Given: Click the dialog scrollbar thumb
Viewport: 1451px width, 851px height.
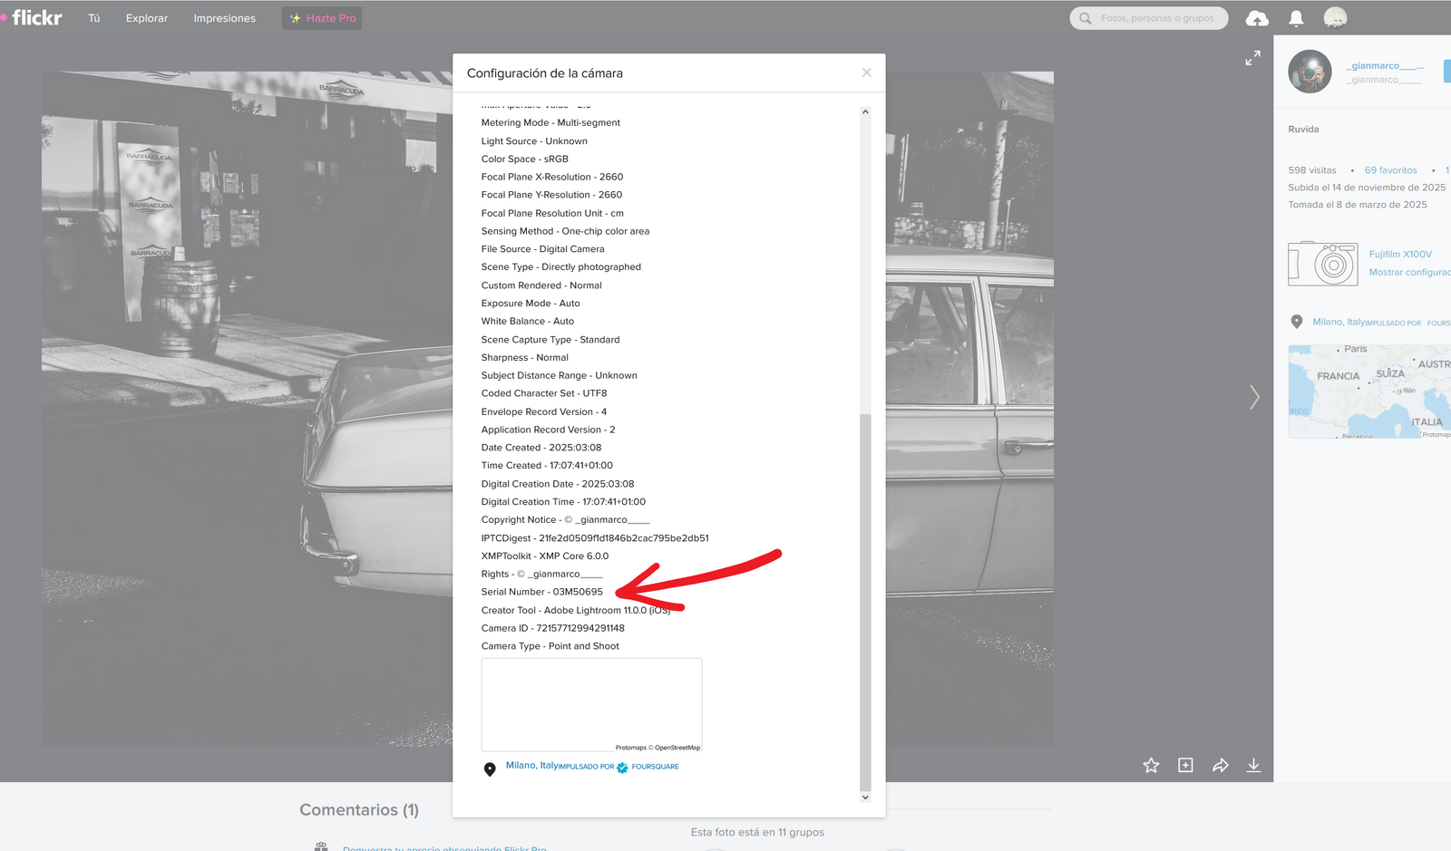Looking at the screenshot, I should tap(865, 603).
